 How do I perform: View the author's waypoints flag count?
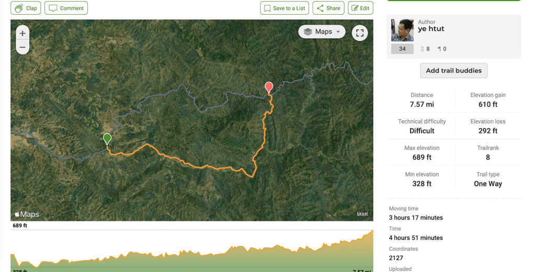point(441,49)
